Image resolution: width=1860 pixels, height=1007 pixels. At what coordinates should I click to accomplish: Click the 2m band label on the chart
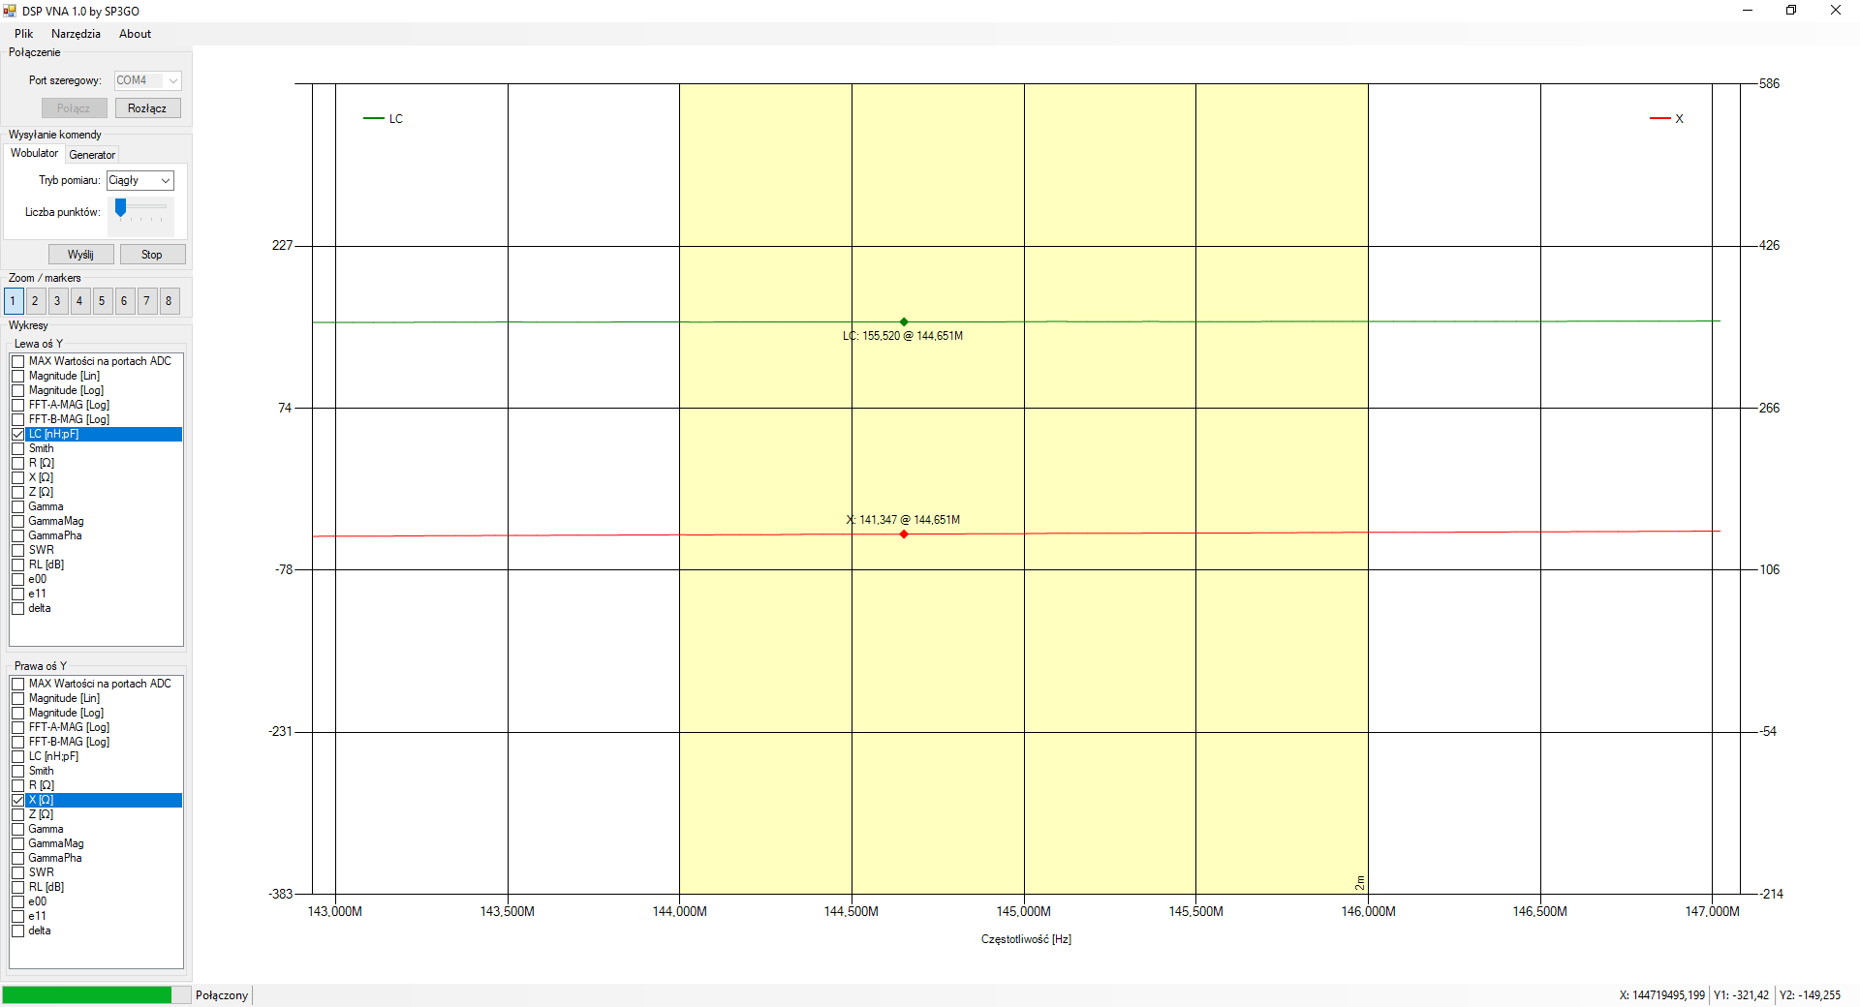1360,882
